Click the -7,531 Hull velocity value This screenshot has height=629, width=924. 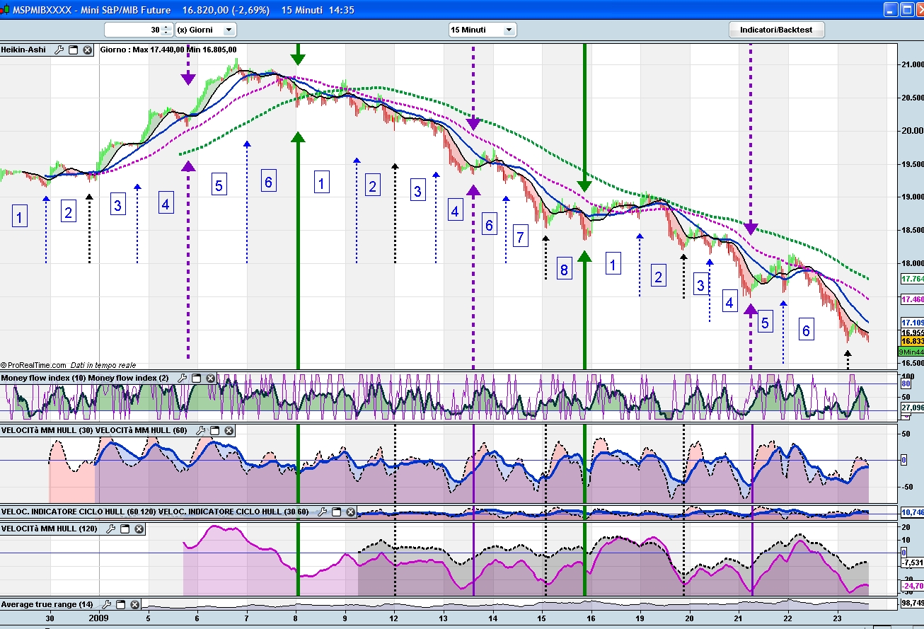911,563
